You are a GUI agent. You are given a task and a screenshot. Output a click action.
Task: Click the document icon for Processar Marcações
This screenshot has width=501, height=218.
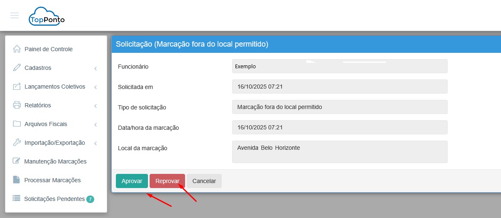pyautogui.click(x=17, y=180)
